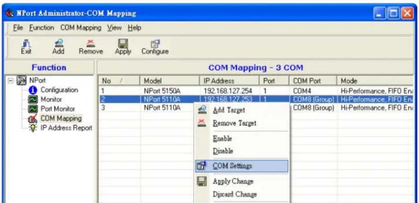Choose Add Target from context menu
This screenshot has height=203, width=419.
tap(229, 110)
